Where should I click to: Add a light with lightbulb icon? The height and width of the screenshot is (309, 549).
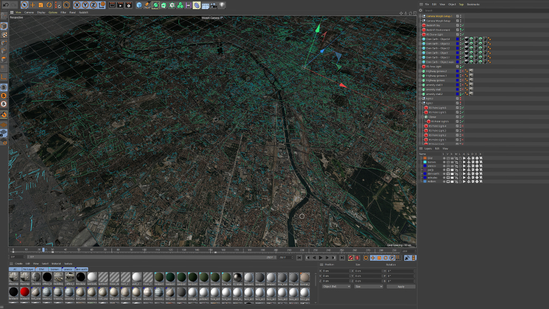tap(222, 5)
